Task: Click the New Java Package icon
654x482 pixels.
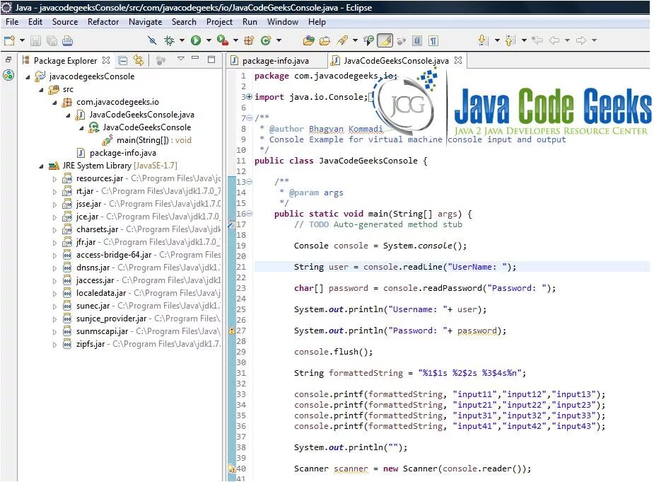Action: coord(250,40)
